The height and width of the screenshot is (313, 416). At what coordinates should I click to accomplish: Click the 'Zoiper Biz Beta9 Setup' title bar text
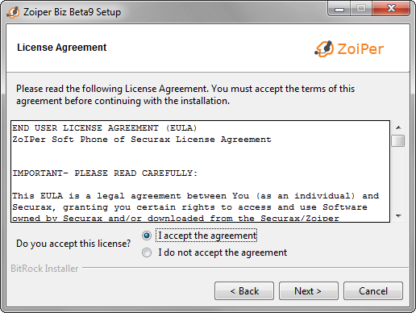(72, 12)
